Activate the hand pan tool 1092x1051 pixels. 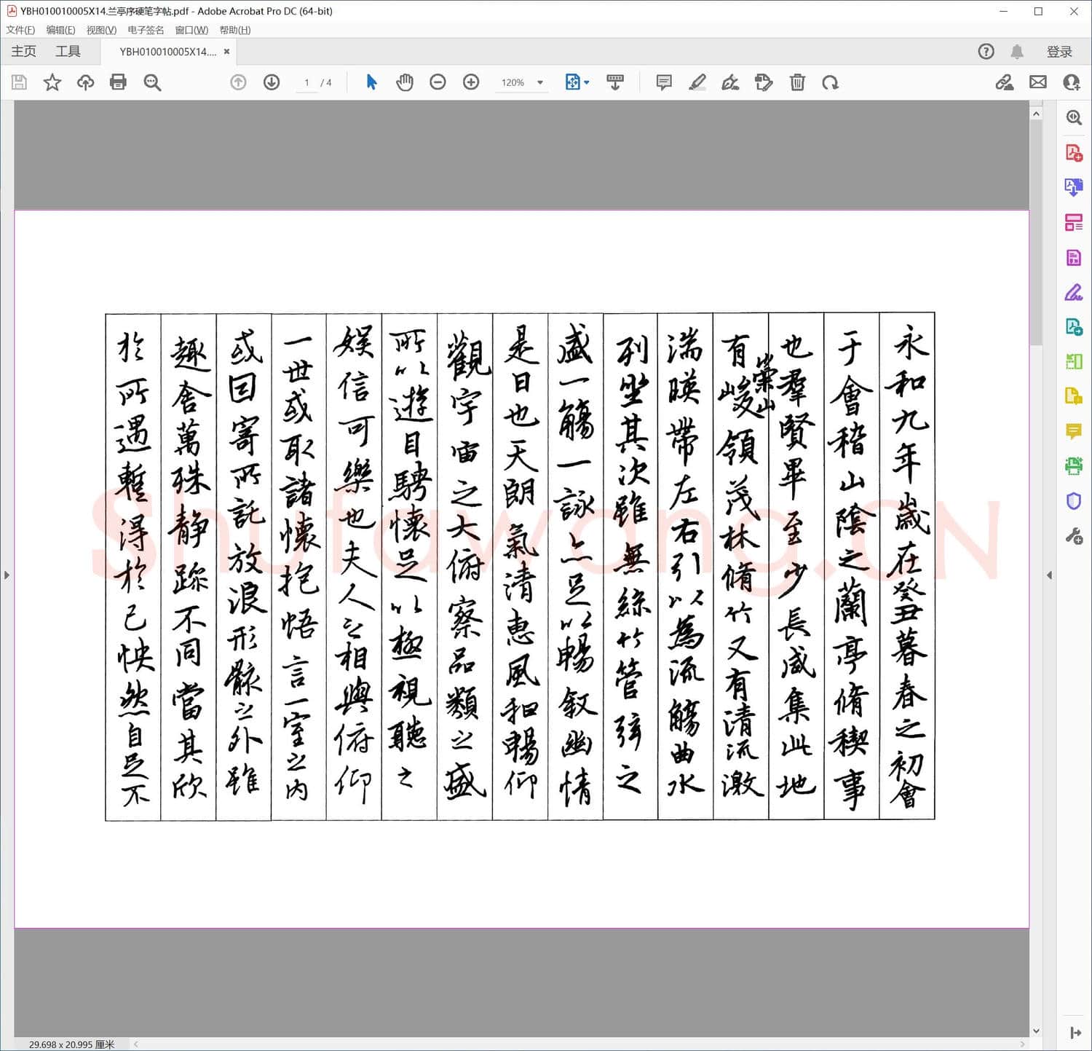tap(405, 82)
